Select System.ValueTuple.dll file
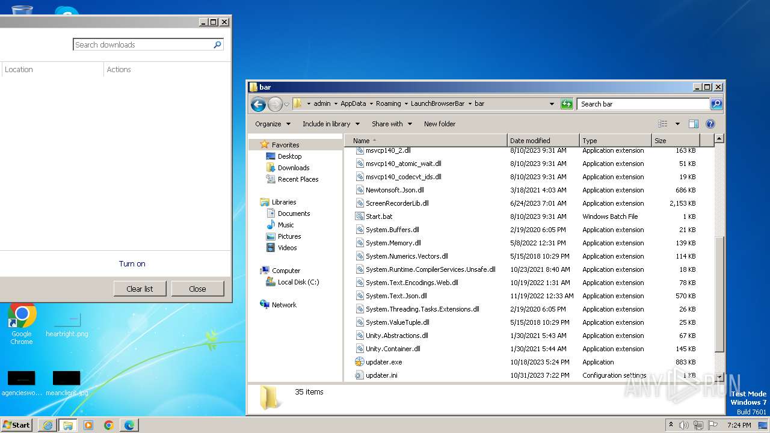This screenshot has height=433, width=770. tap(397, 322)
